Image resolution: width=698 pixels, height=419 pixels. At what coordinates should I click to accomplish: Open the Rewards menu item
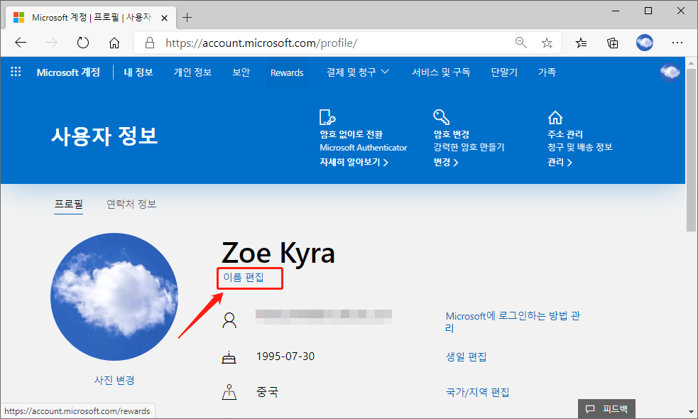click(287, 72)
